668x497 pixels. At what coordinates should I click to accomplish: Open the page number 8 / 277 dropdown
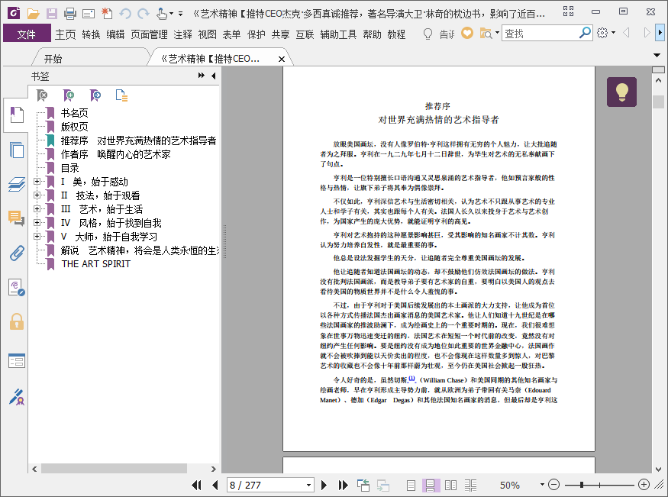309,485
